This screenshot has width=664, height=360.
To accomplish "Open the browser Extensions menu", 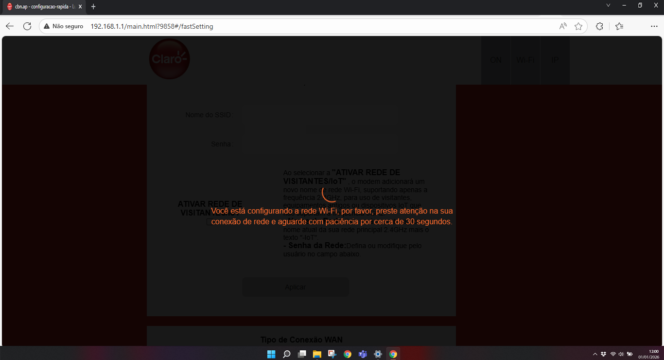I will (599, 26).
